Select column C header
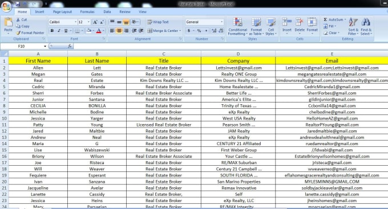The width and height of the screenshot is (388, 209). (x=164, y=54)
